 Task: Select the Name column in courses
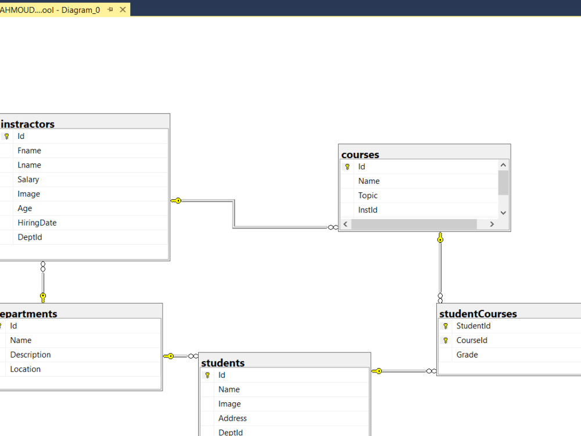pos(419,181)
